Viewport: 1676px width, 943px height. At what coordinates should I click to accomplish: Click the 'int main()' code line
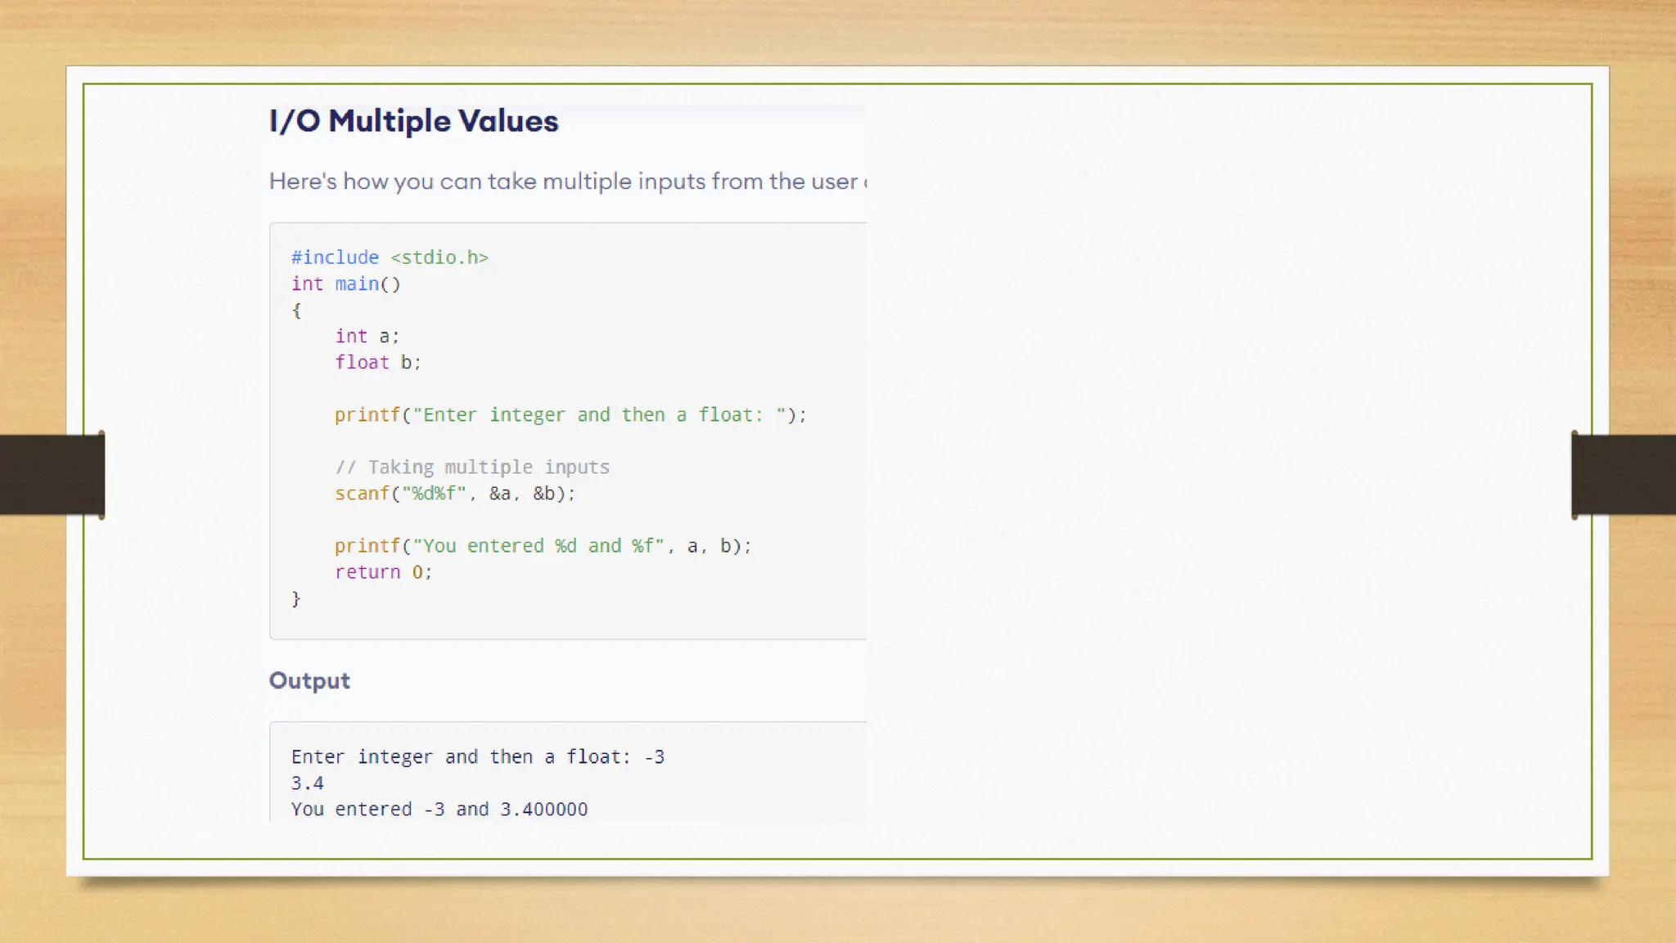coord(345,284)
